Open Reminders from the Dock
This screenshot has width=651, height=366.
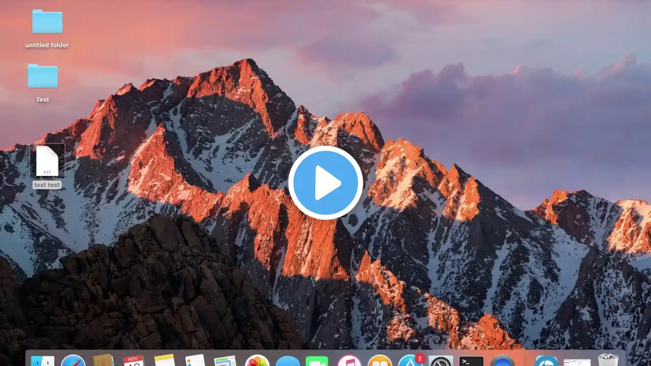point(195,360)
